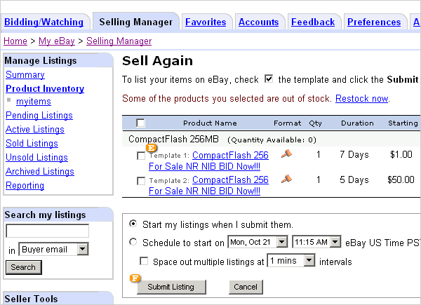This screenshot has height=305, width=421.
Task: Go to Active Listings
Action: [x=35, y=129]
